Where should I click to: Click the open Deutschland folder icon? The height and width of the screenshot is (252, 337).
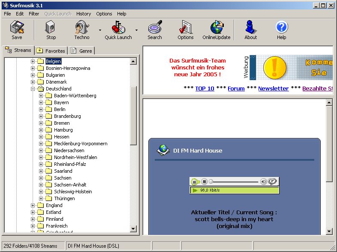(x=40, y=89)
